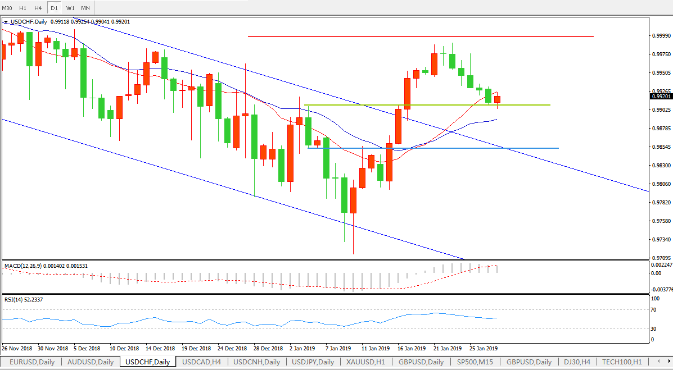Change chart to W1 weekly timeframe
The width and height of the screenshot is (673, 370).
point(70,8)
